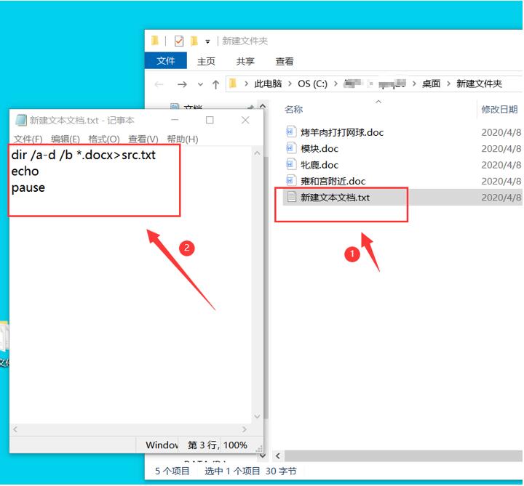Viewport: 524px width, 486px height.
Task: Click Explorer horizontal scrollbar left arrow
Action: [x=278, y=455]
